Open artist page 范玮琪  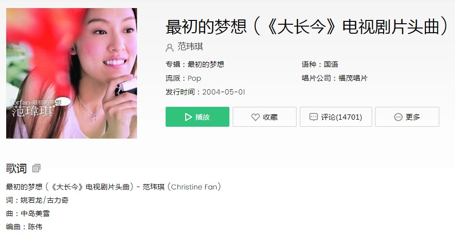click(x=190, y=47)
